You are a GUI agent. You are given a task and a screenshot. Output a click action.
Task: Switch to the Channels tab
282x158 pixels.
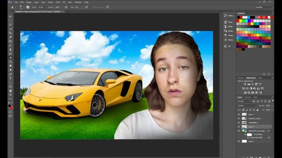point(248,97)
